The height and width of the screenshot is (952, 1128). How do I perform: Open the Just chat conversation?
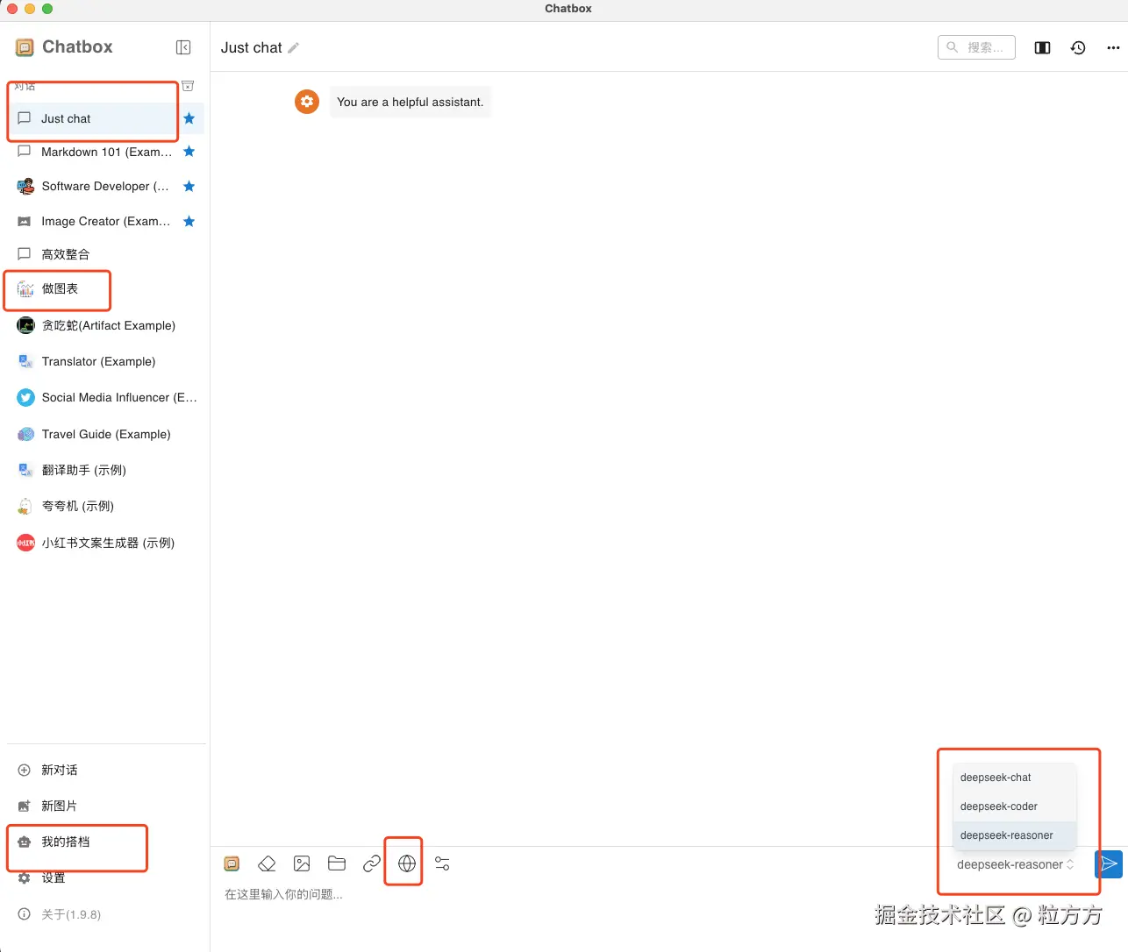(x=105, y=118)
